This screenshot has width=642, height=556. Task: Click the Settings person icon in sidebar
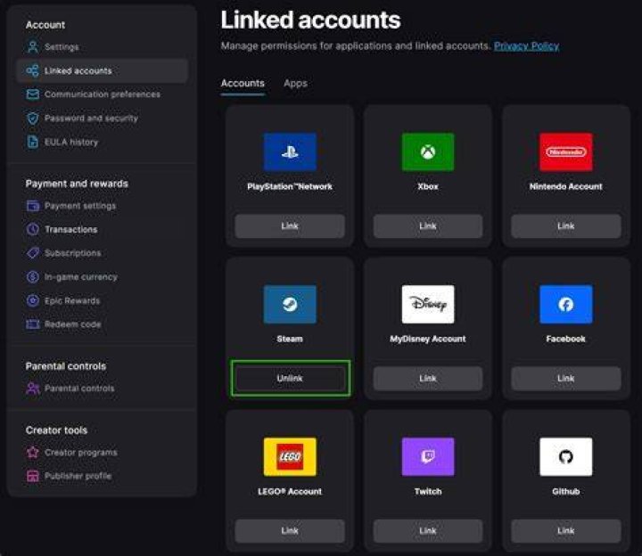click(x=33, y=46)
